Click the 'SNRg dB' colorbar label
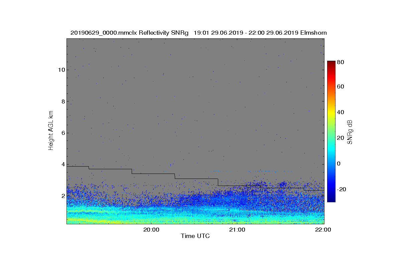 coord(350,132)
